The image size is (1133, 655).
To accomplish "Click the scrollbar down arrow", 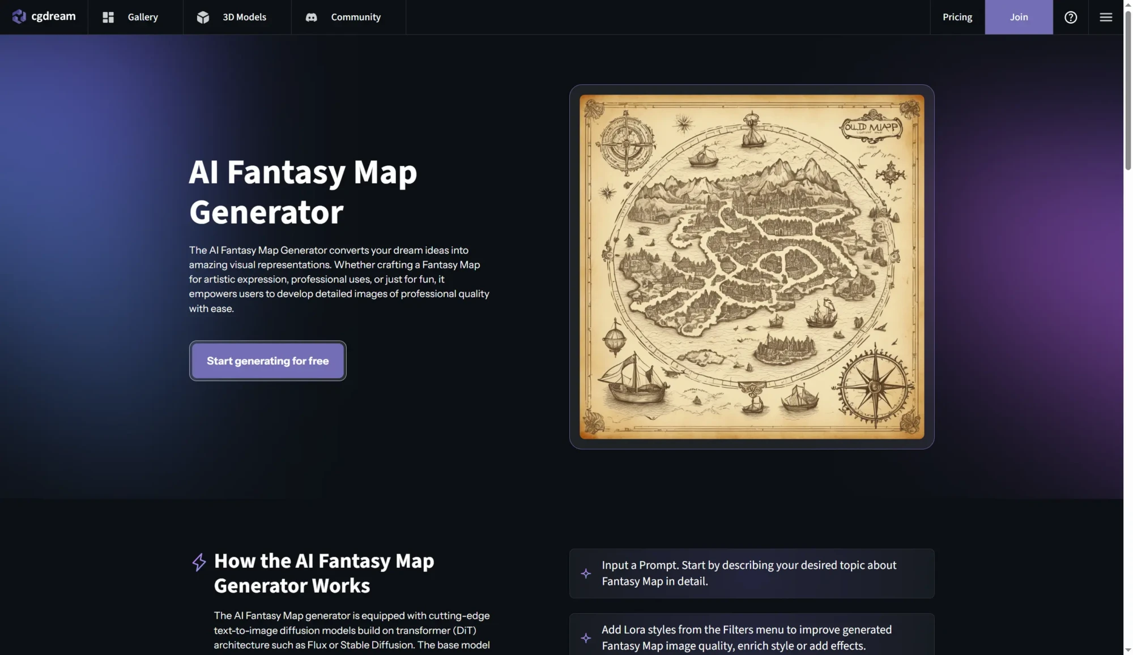I will pos(1128,650).
